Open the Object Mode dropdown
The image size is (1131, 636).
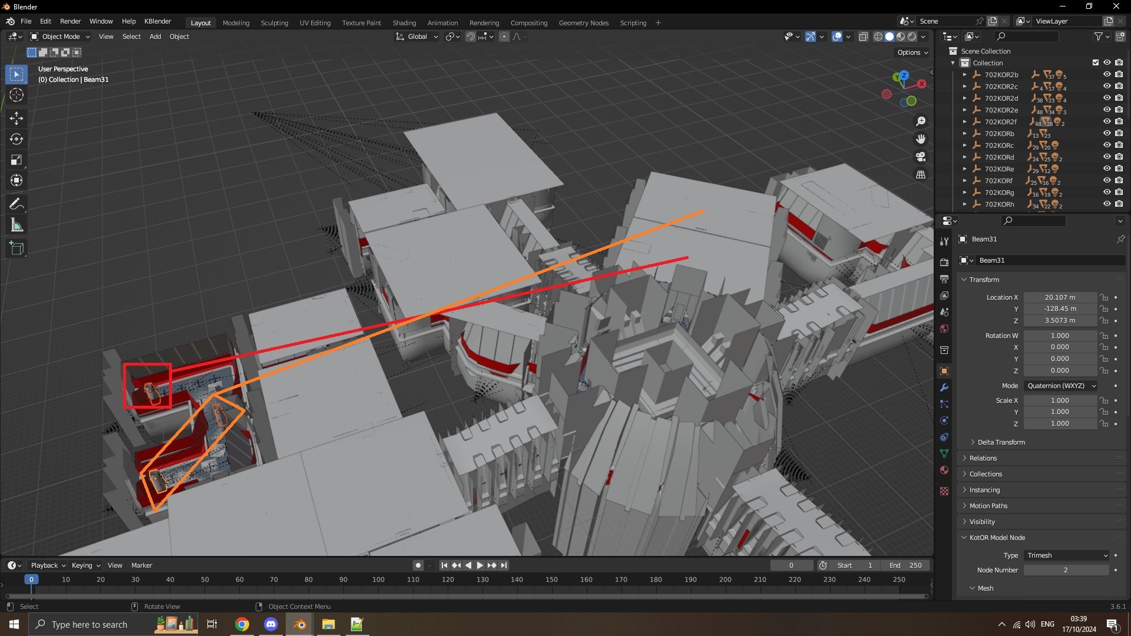point(60,37)
